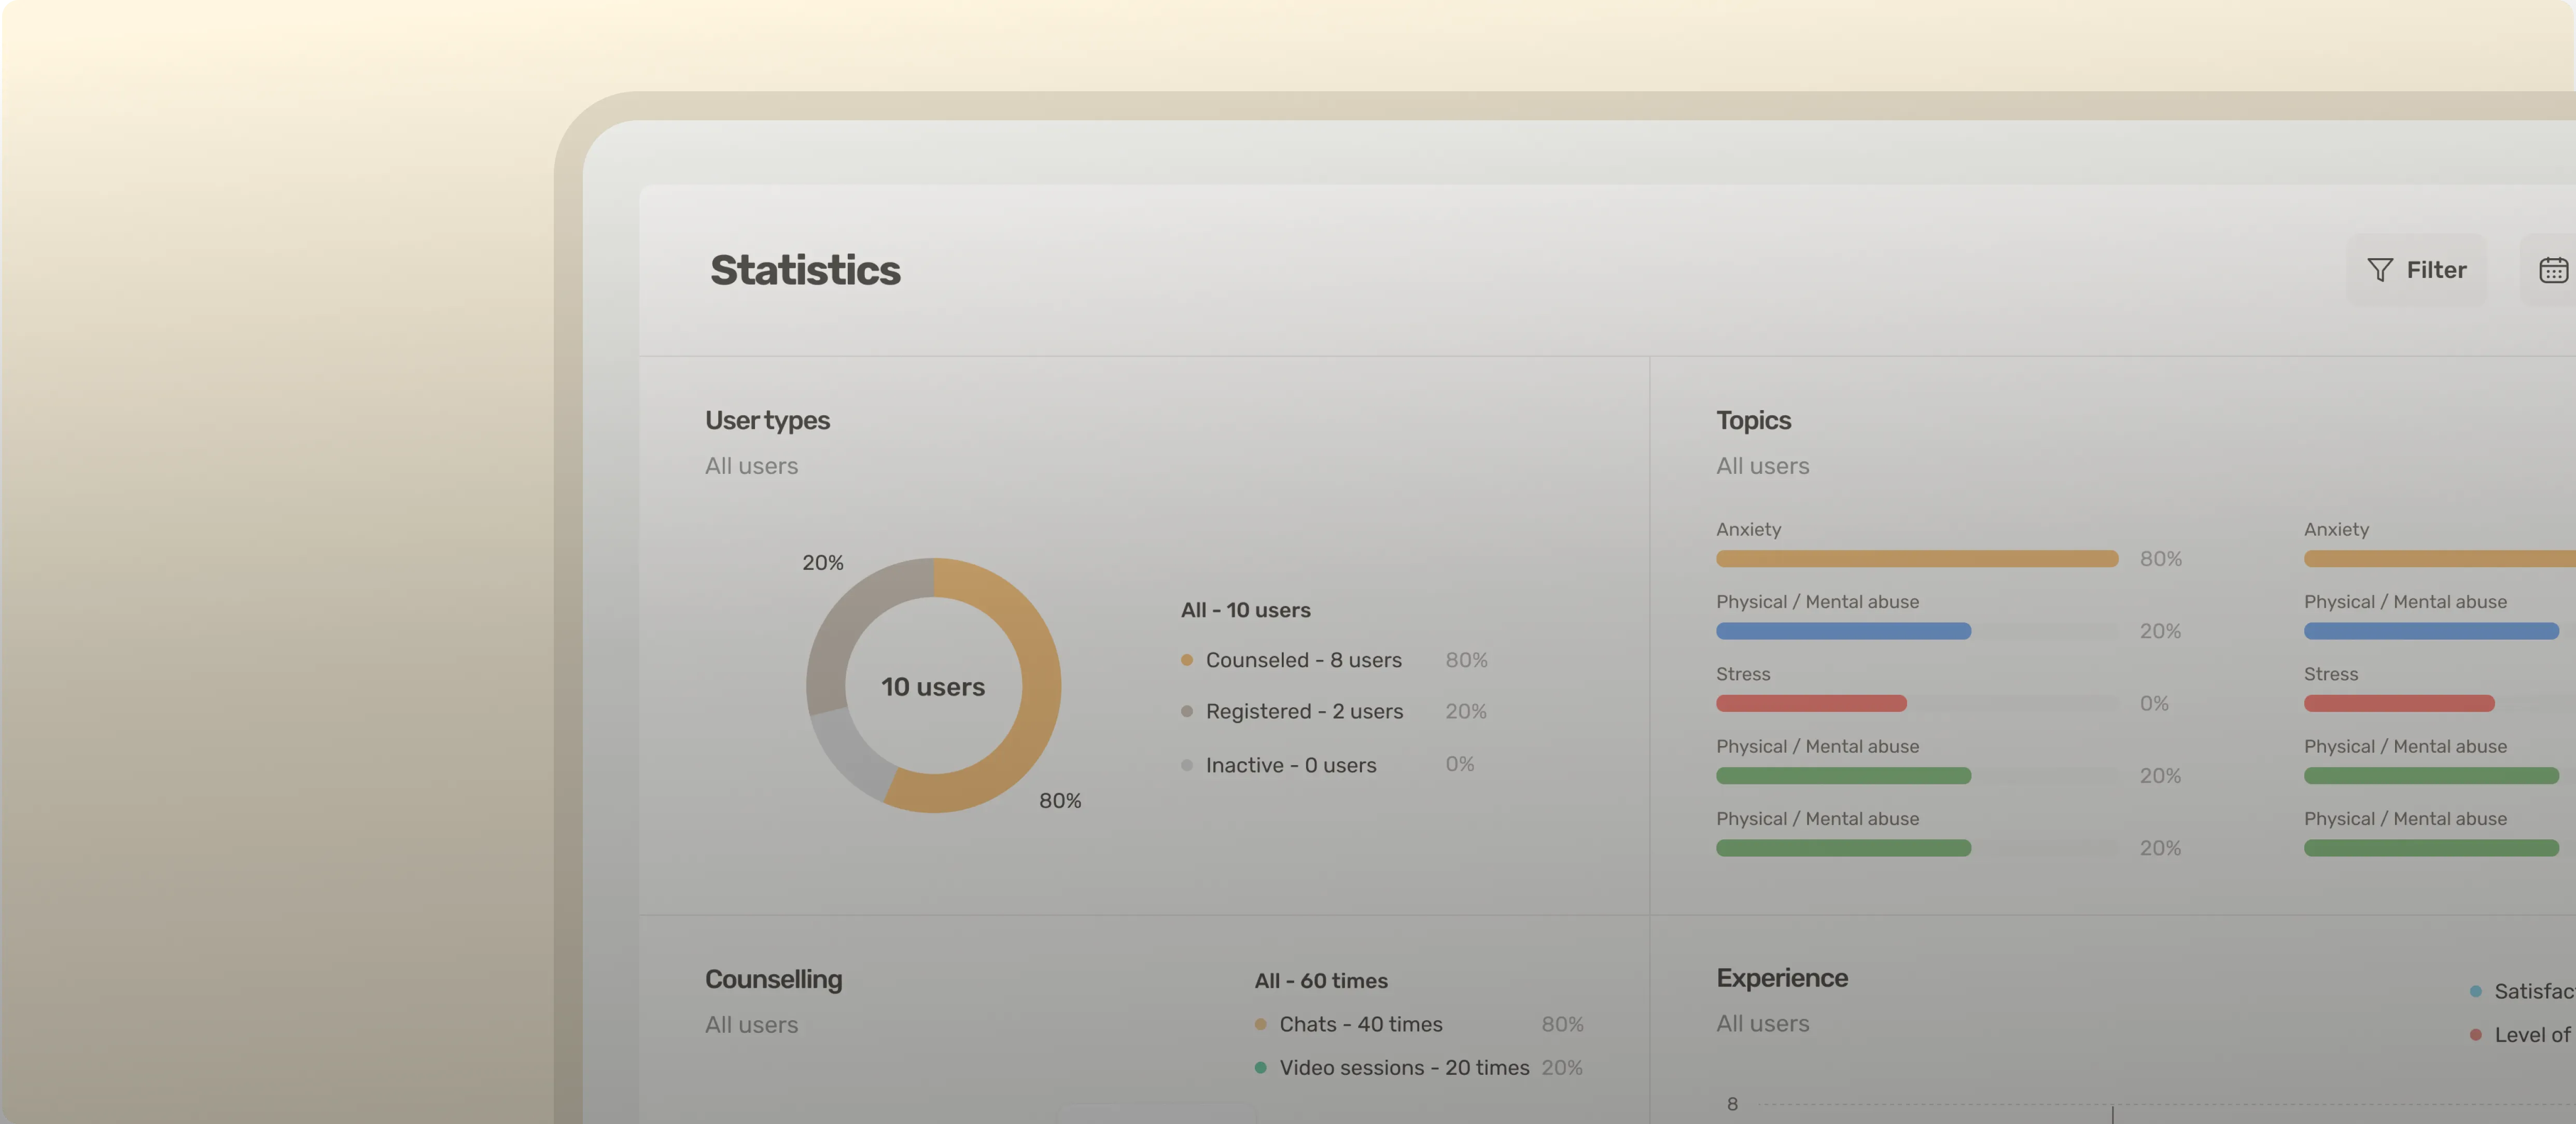Click the red 'Level of' legend dot
Screen dimensions: 2576x1124
tap(2475, 1035)
